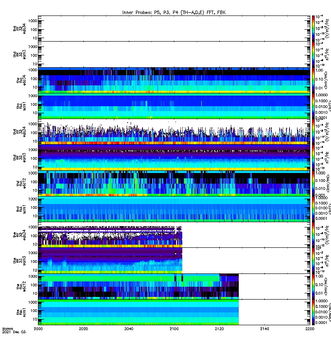Click the empty tha fff scm3 spectrogram panel

click(174, 54)
